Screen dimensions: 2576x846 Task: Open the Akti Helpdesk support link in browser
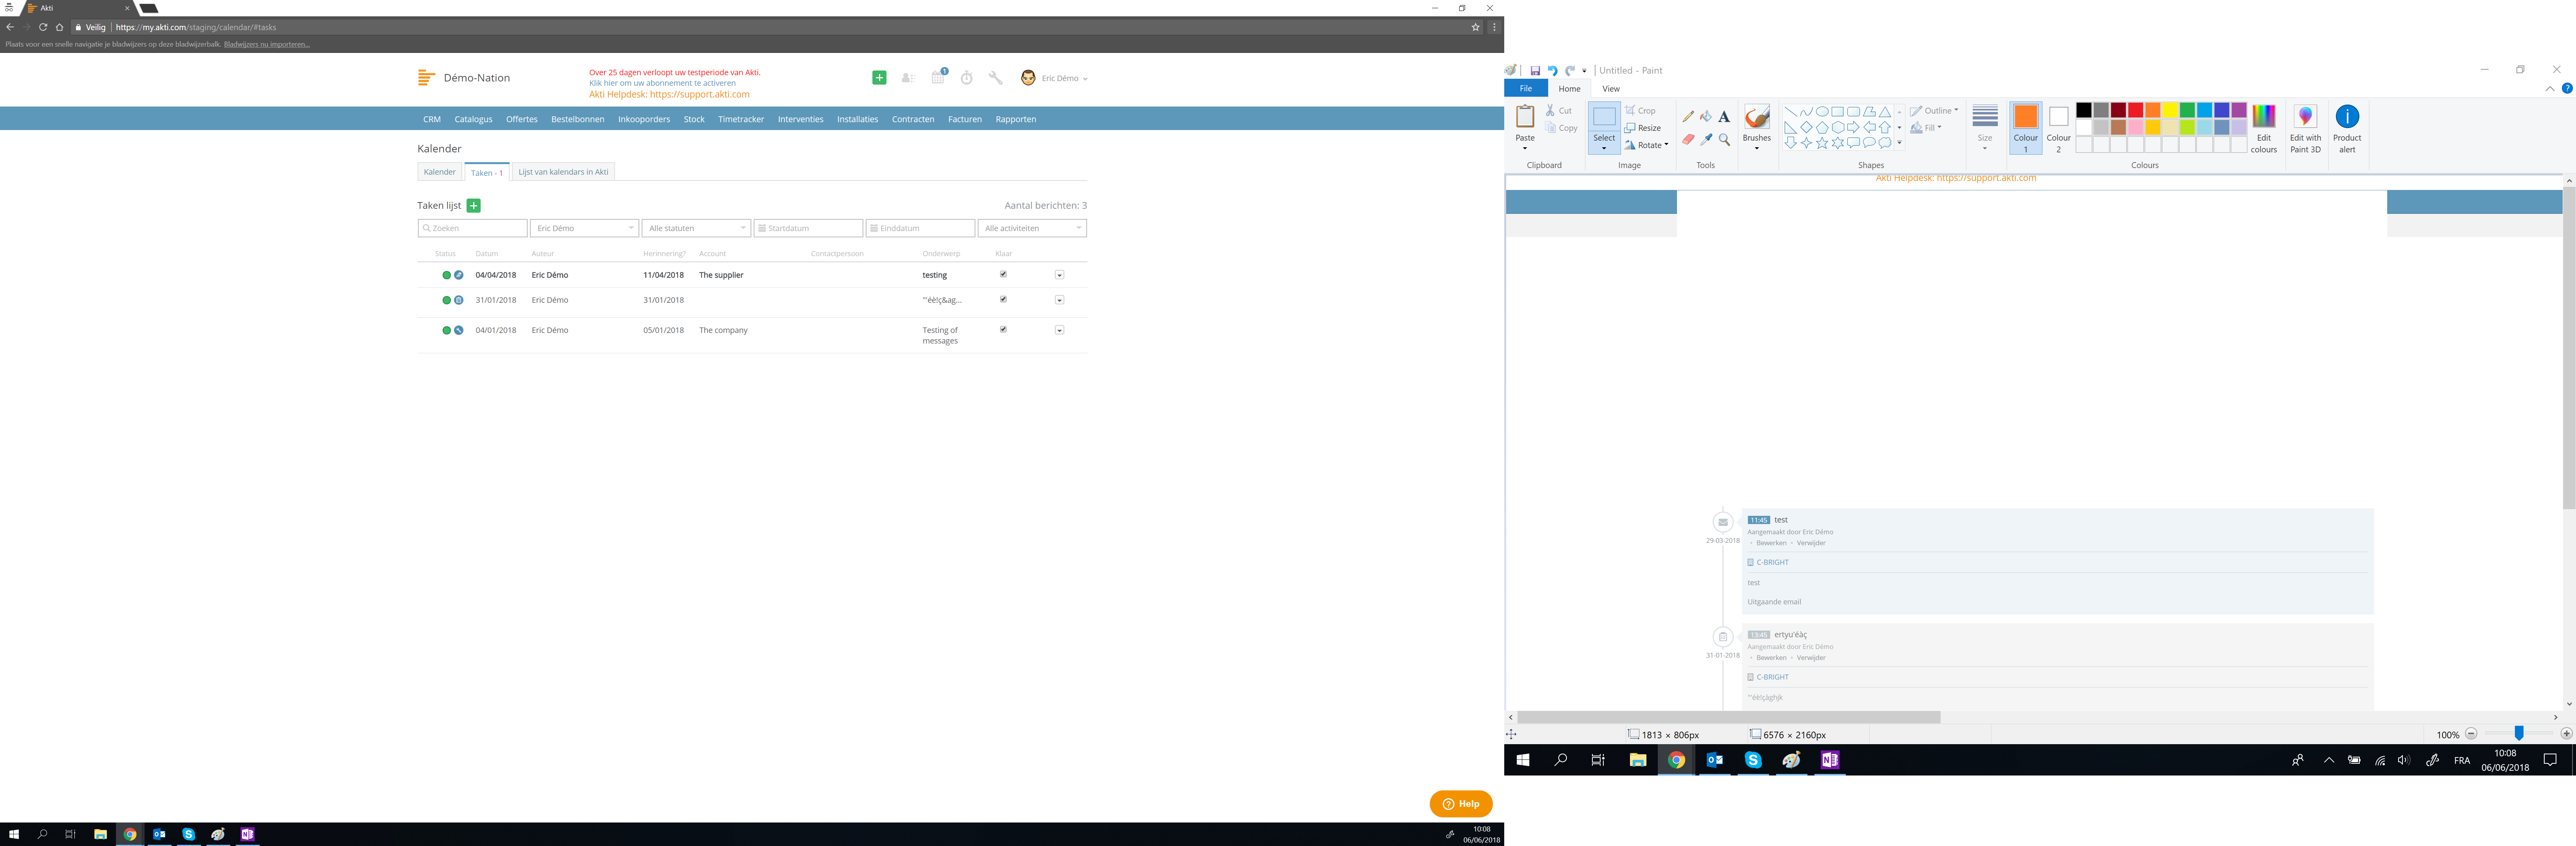(669, 94)
